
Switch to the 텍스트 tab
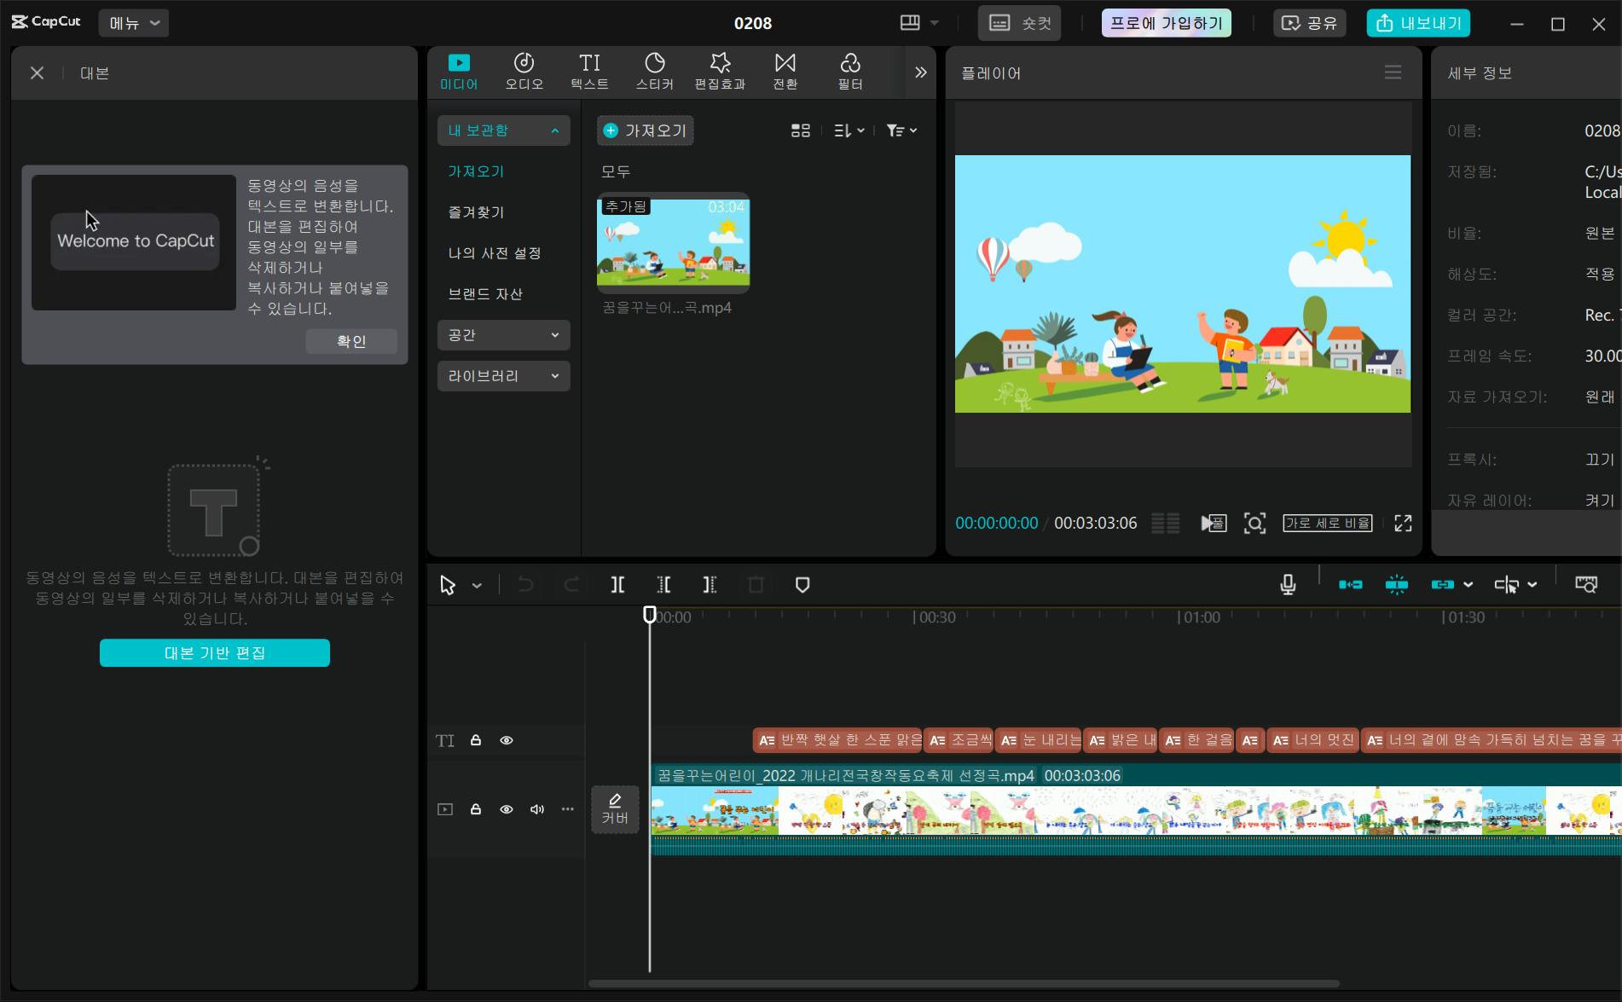click(x=589, y=71)
